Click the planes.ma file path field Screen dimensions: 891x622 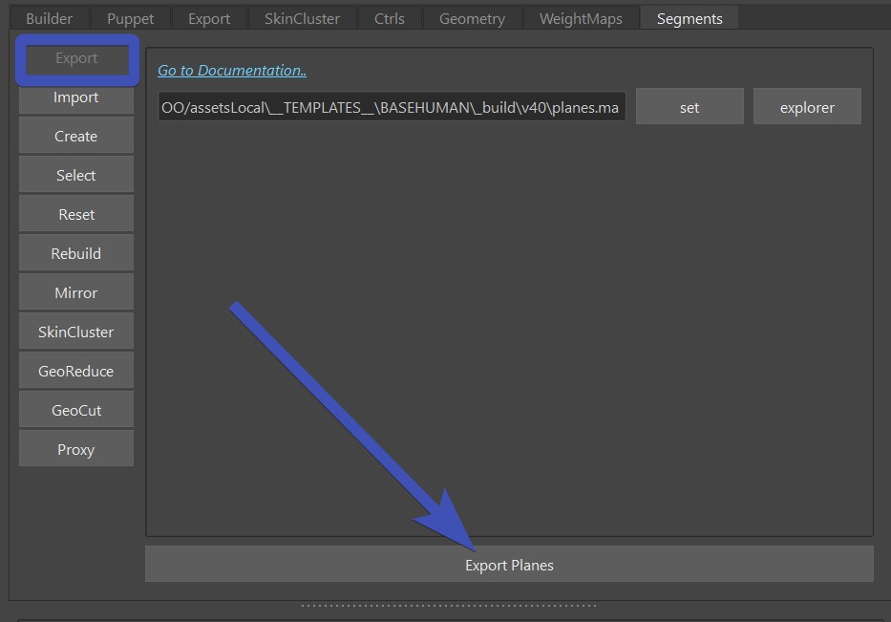[x=392, y=107]
